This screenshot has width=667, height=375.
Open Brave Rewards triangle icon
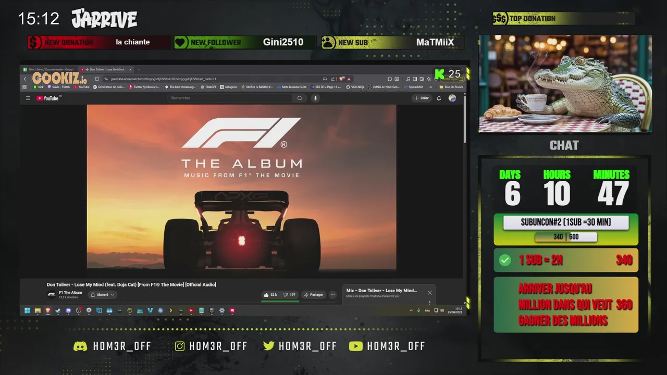(x=348, y=79)
